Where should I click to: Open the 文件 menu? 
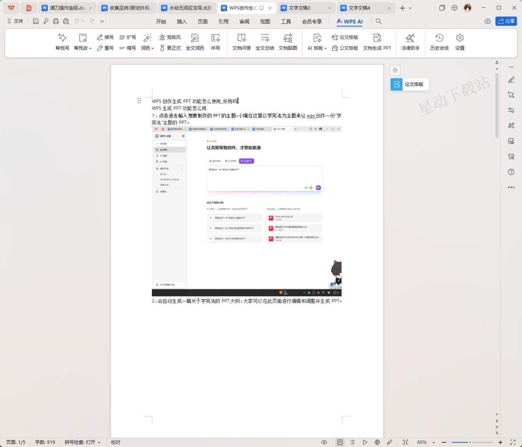tap(15, 21)
